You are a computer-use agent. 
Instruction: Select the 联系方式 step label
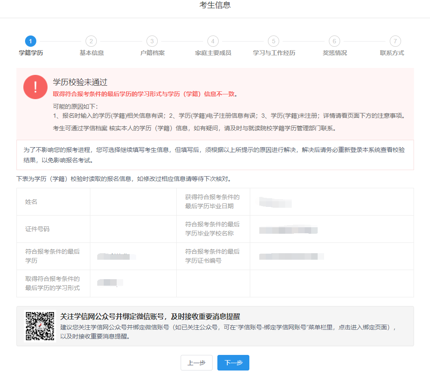coord(392,53)
